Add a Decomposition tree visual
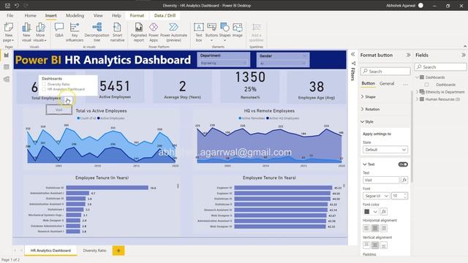 97,32
